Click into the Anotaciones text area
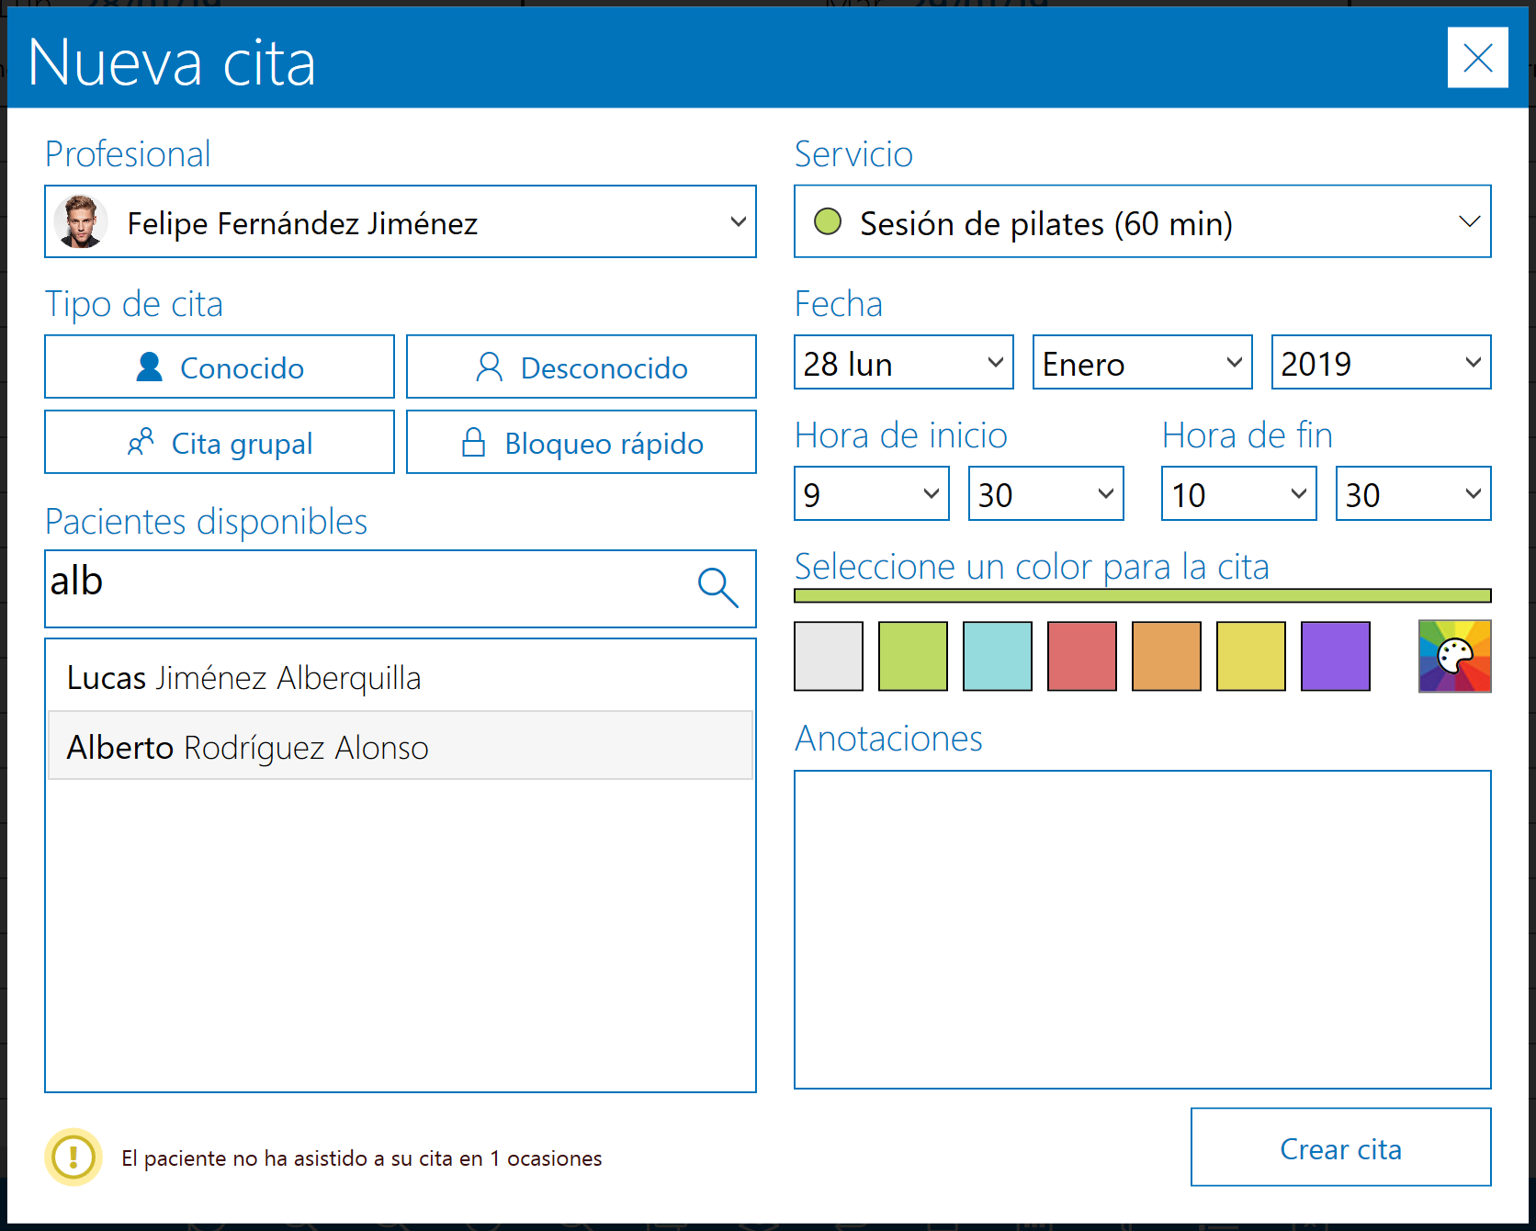This screenshot has height=1231, width=1536. point(1142,929)
